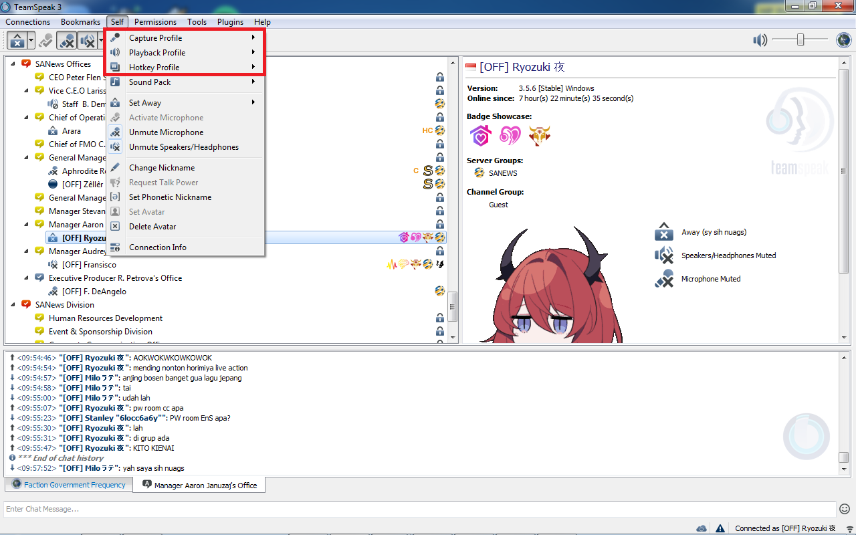Toggle the Away status toolbar button
This screenshot has height=535, width=856.
pyautogui.click(x=17, y=41)
